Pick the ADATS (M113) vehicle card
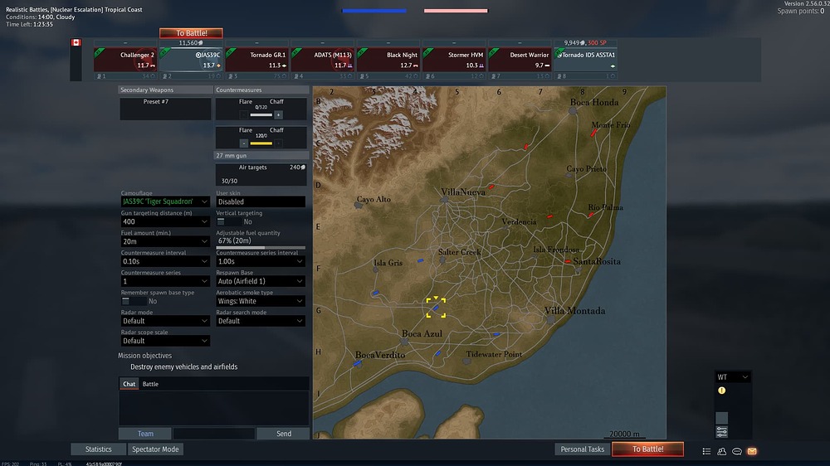The width and height of the screenshot is (830, 466). coord(322,60)
